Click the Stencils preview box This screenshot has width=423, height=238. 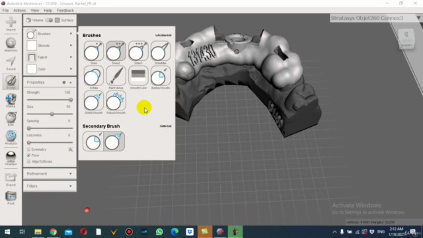[x=32, y=46]
